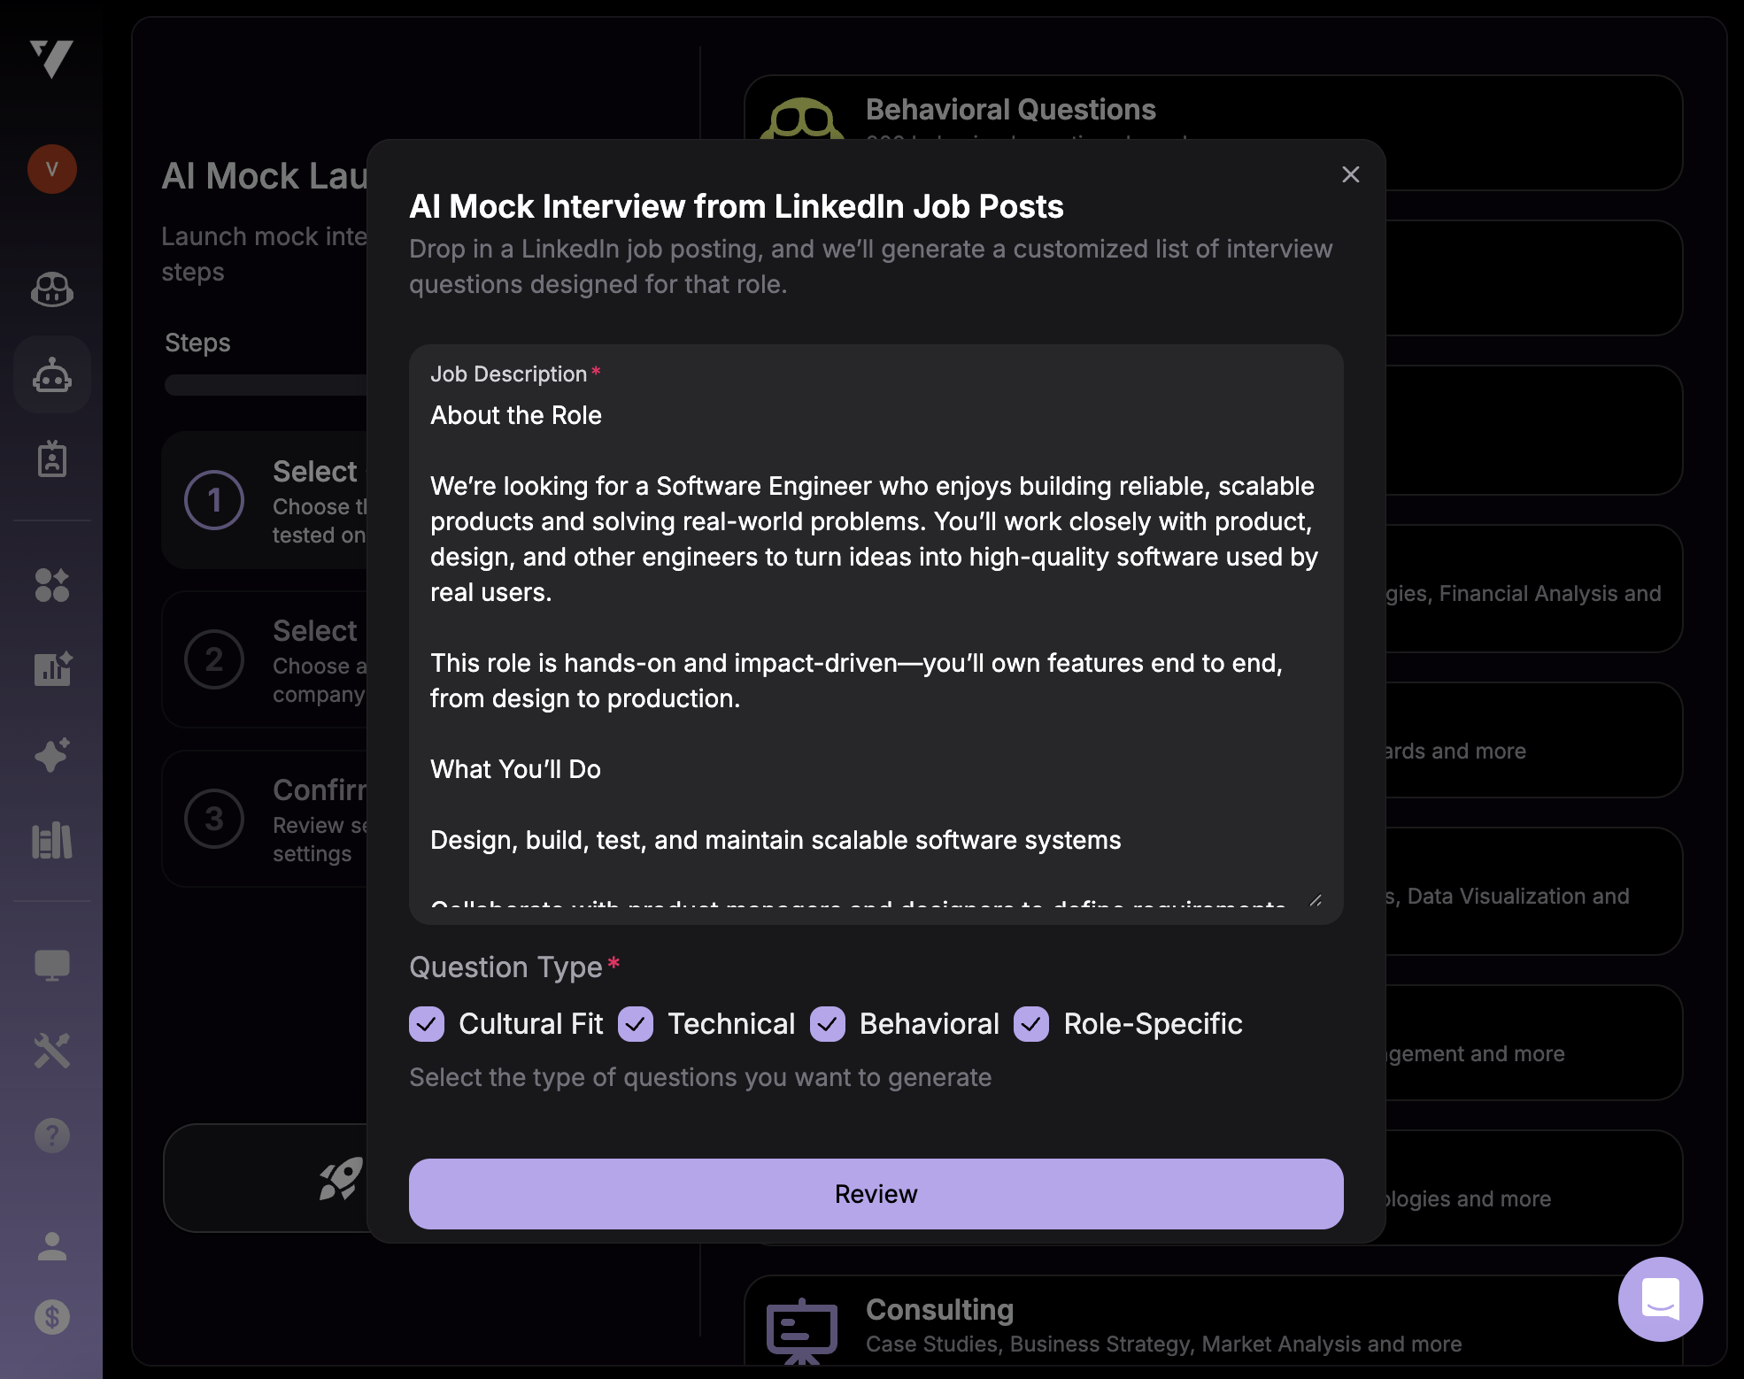The height and width of the screenshot is (1379, 1744).
Task: Open the help question mark icon
Action: click(52, 1135)
